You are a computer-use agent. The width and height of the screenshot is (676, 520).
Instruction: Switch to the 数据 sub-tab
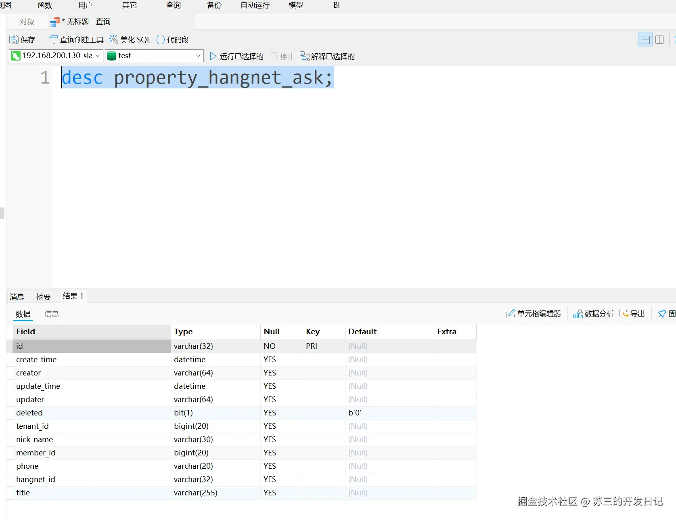[x=23, y=314]
